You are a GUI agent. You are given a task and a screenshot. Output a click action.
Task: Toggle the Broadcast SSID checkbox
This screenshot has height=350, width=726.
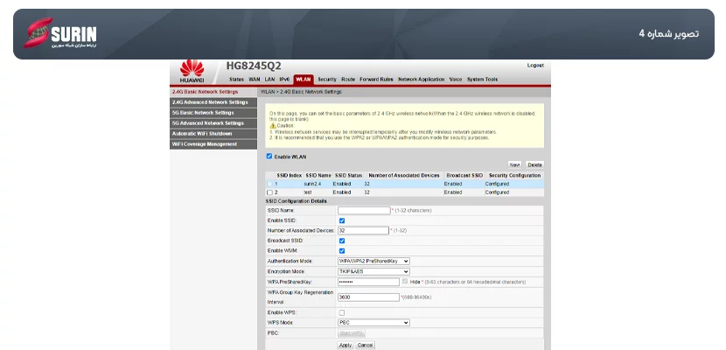click(x=341, y=241)
